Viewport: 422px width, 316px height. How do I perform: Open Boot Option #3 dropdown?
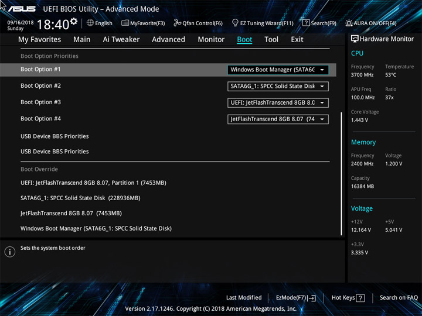(x=278, y=102)
